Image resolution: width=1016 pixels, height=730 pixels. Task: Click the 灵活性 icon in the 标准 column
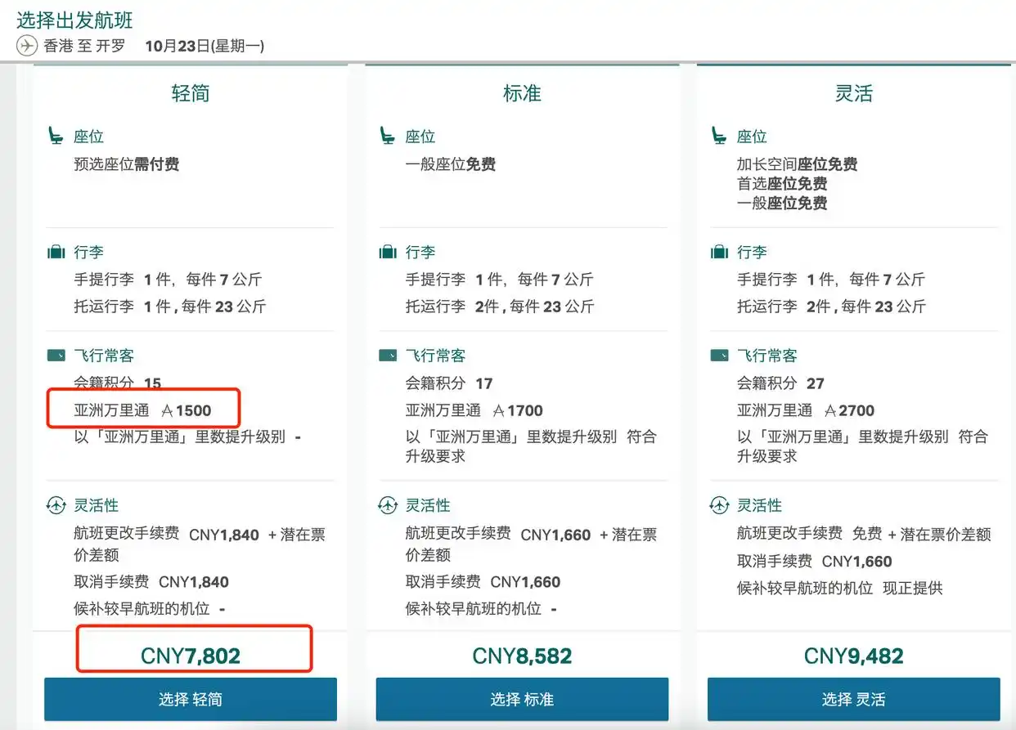[x=387, y=504]
